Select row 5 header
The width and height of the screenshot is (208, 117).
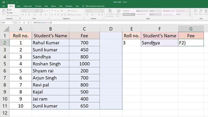pos(5,64)
